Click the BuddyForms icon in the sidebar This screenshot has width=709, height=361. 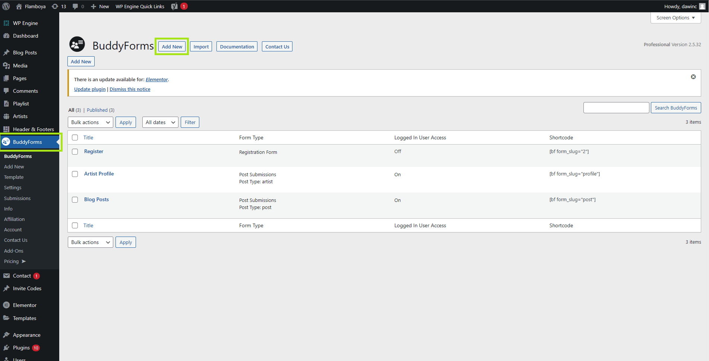[x=6, y=142]
